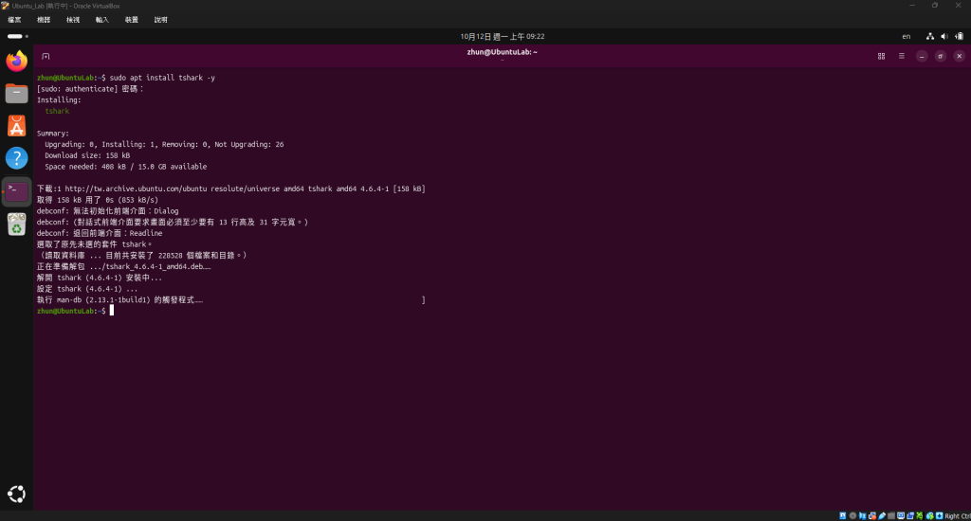Open the 檔案 menu in VirtualBox
Screen dimensions: 971x521
pos(14,20)
